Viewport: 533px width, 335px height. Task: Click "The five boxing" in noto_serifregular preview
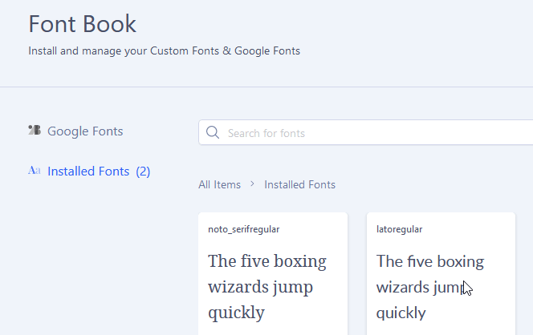coord(267,261)
